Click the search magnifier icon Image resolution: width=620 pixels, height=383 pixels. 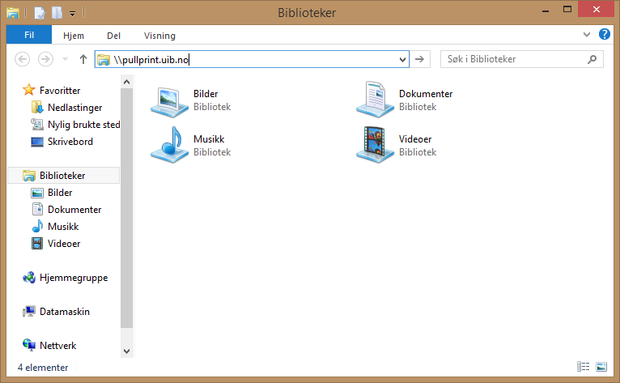point(593,59)
